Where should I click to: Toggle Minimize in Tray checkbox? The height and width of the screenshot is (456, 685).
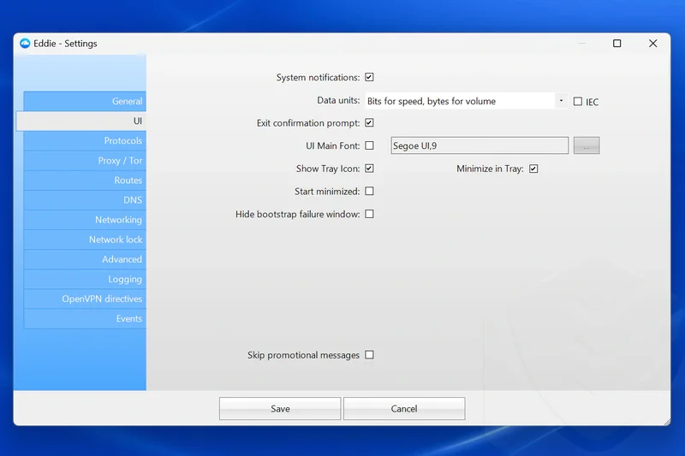click(533, 169)
